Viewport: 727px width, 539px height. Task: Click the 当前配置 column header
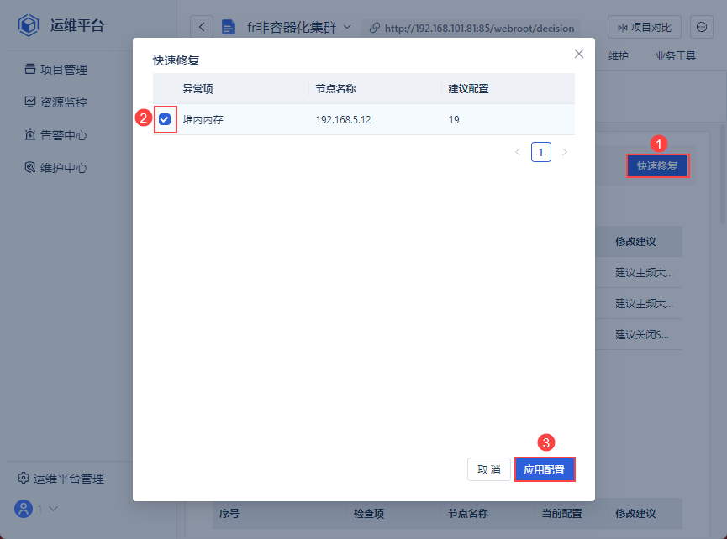[x=561, y=514]
